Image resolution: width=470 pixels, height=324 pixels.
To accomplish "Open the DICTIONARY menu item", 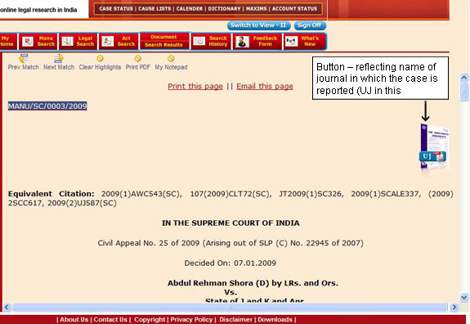I will pyautogui.click(x=224, y=9).
